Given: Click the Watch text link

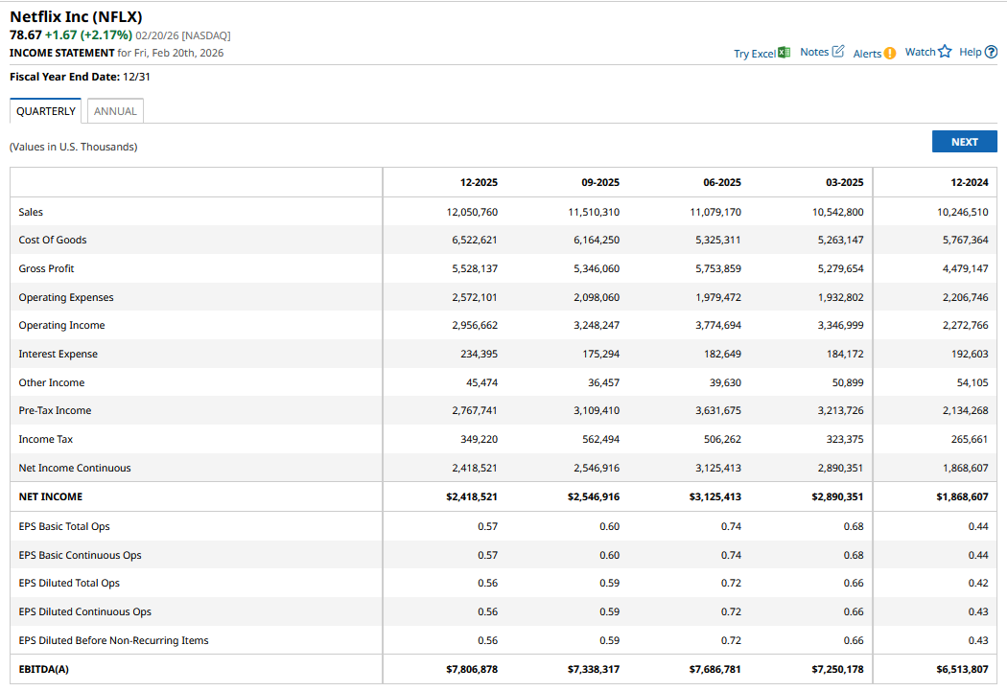Looking at the screenshot, I should [x=920, y=52].
